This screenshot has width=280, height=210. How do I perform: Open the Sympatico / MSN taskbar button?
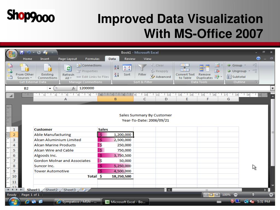pos(77,202)
